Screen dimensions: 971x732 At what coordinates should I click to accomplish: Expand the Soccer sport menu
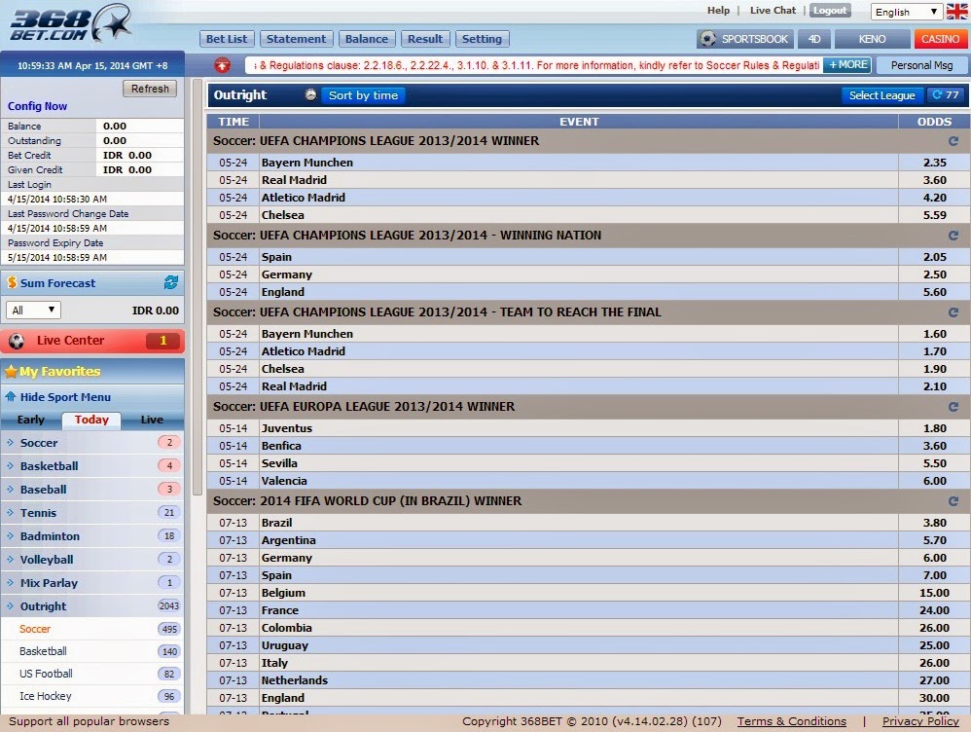(92, 443)
